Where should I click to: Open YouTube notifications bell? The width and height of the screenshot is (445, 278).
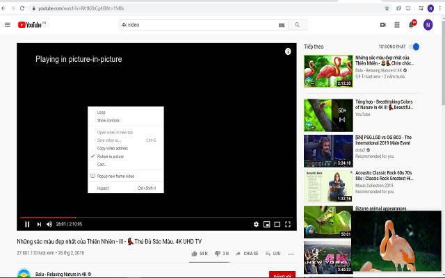click(411, 25)
